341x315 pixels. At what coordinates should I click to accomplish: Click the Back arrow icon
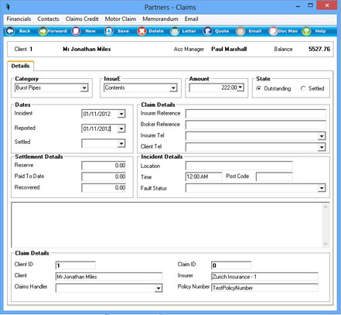click(x=10, y=31)
